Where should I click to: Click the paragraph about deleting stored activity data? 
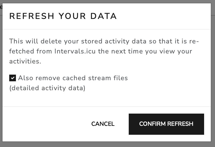click(104, 51)
